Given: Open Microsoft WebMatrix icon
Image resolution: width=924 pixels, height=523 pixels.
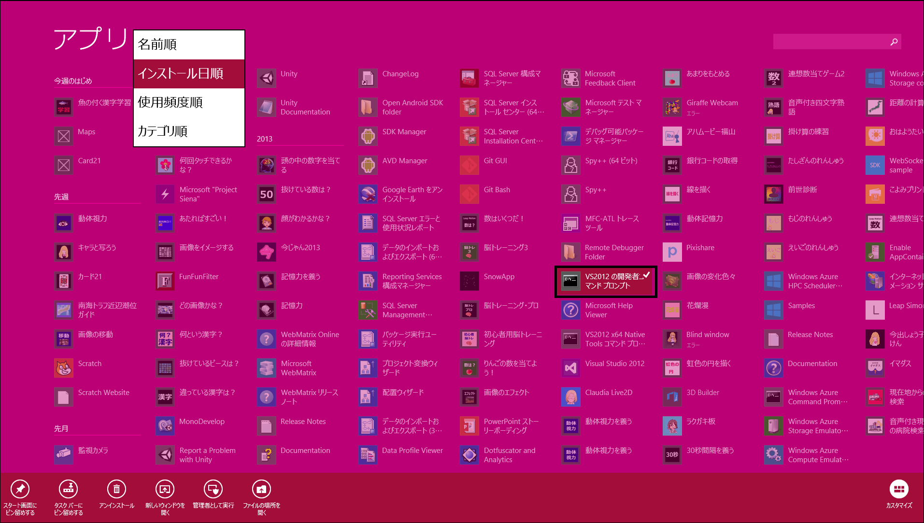Looking at the screenshot, I should click(x=267, y=368).
